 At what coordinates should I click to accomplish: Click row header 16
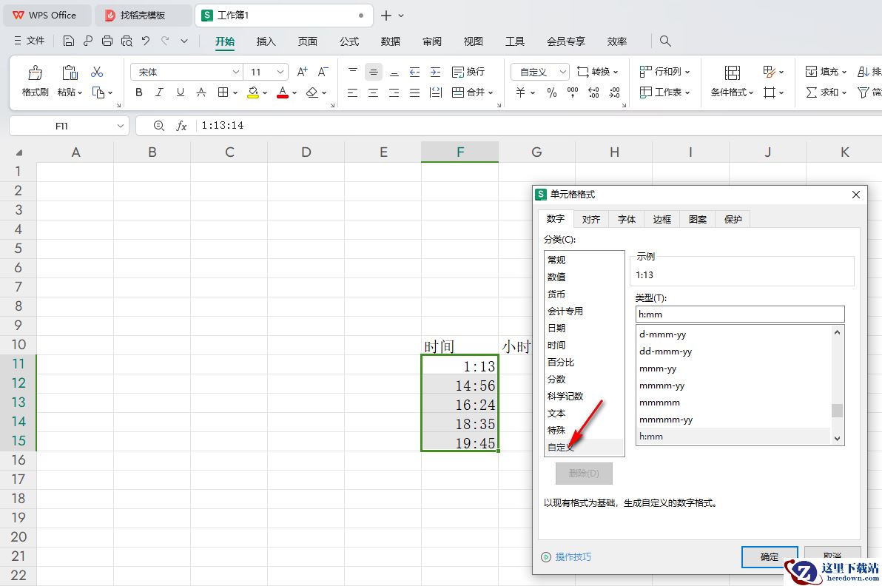click(18, 460)
